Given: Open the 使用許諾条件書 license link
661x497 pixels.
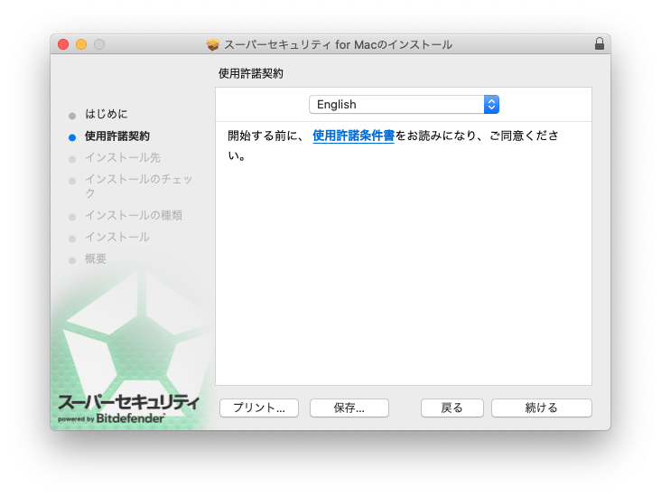Looking at the screenshot, I should (353, 136).
